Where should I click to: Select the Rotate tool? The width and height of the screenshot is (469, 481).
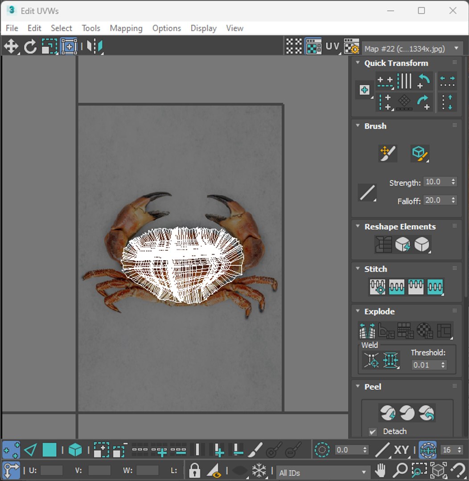tap(30, 47)
